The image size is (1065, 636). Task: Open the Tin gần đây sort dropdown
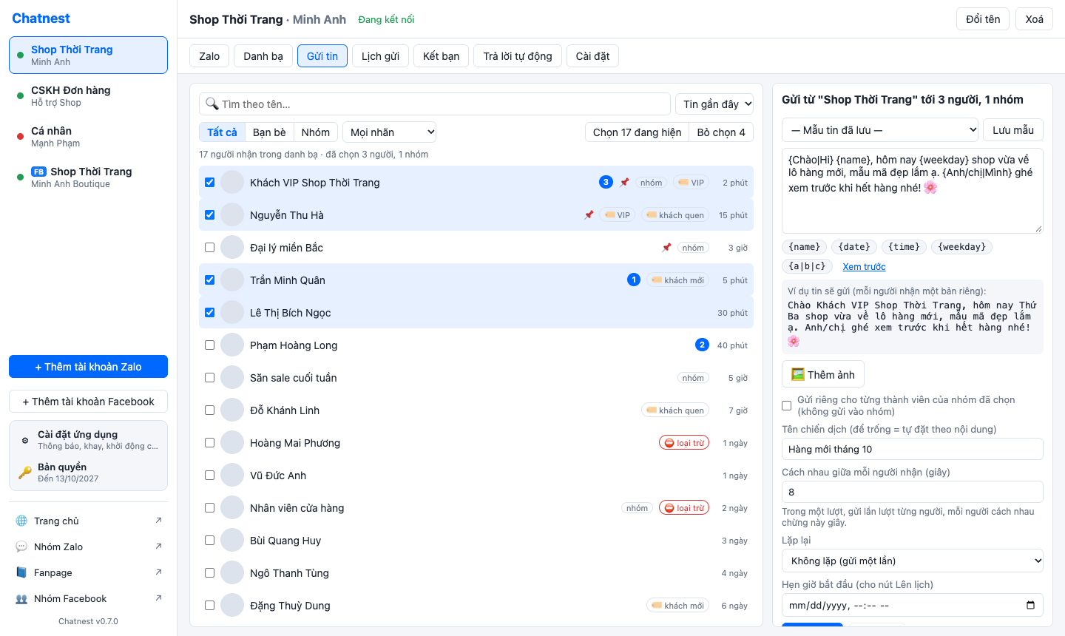(714, 104)
